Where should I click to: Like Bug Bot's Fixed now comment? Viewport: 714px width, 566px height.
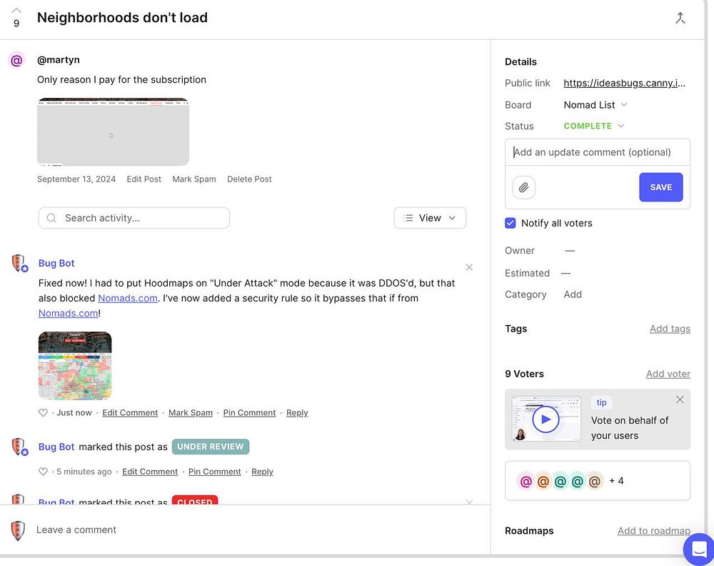43,413
